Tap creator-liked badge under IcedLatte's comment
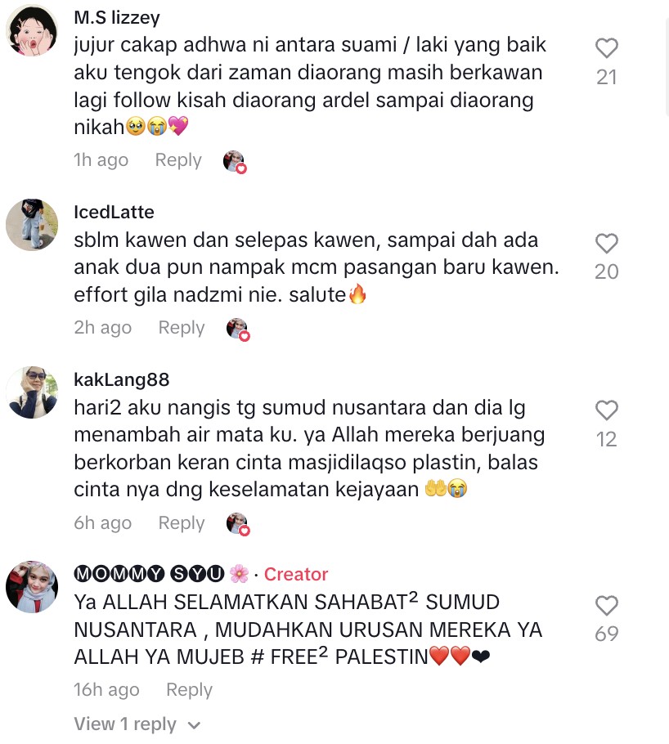This screenshot has height=744, width=669. (x=238, y=329)
